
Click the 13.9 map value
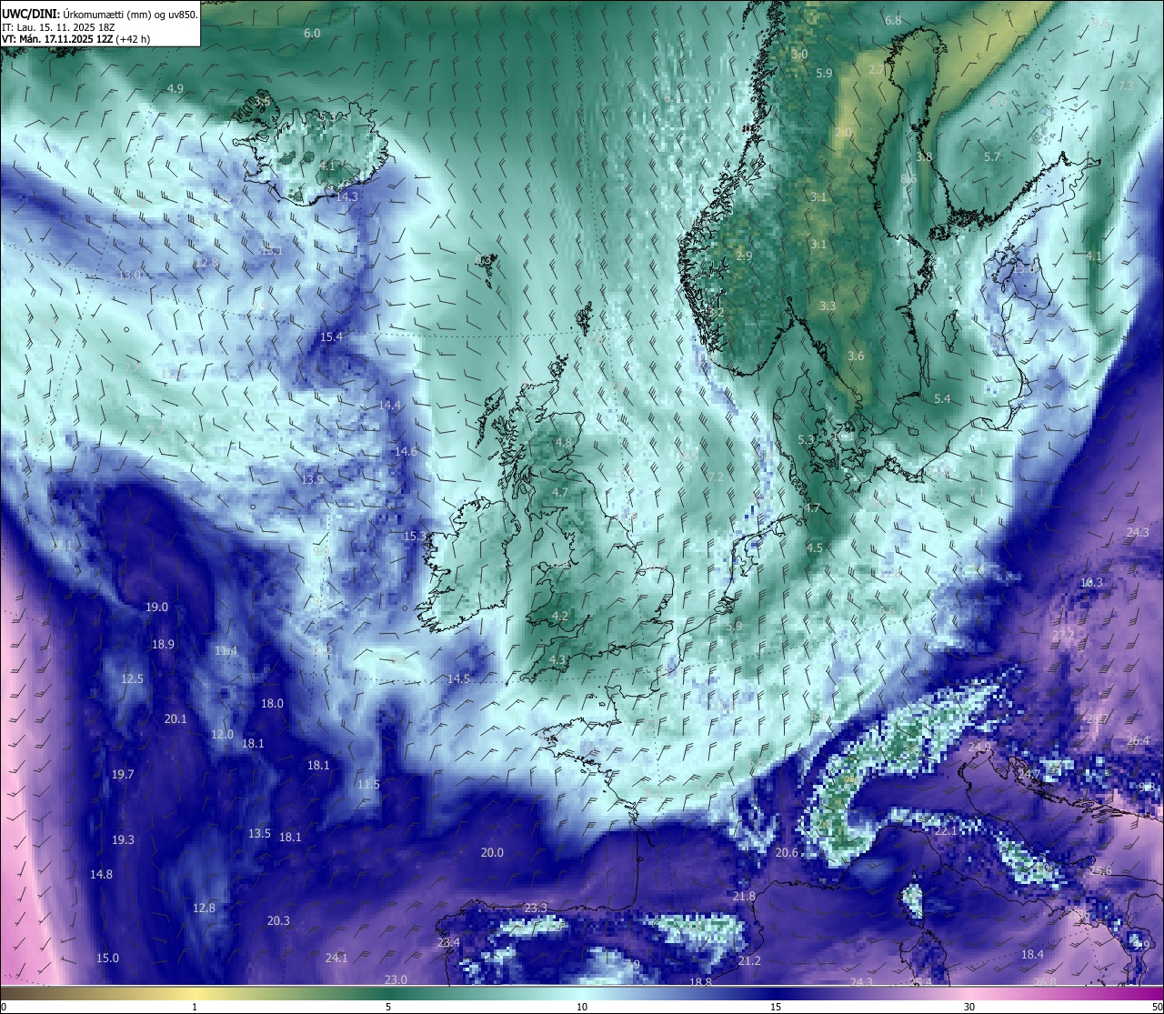coord(312,479)
